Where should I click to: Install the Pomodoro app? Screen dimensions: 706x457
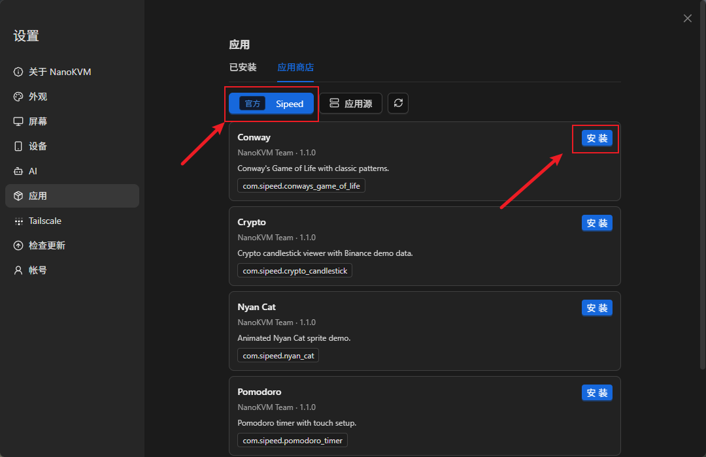coord(597,392)
